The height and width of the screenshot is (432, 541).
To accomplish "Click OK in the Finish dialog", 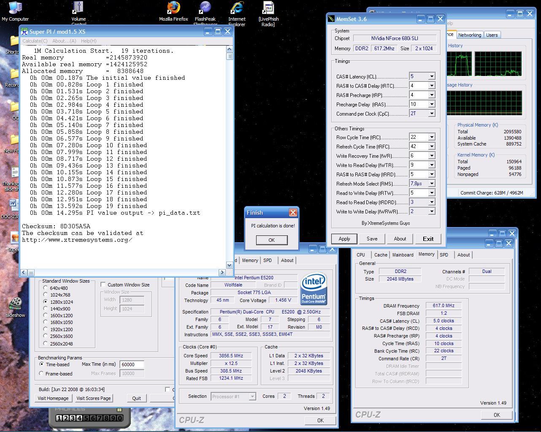I will (x=271, y=240).
